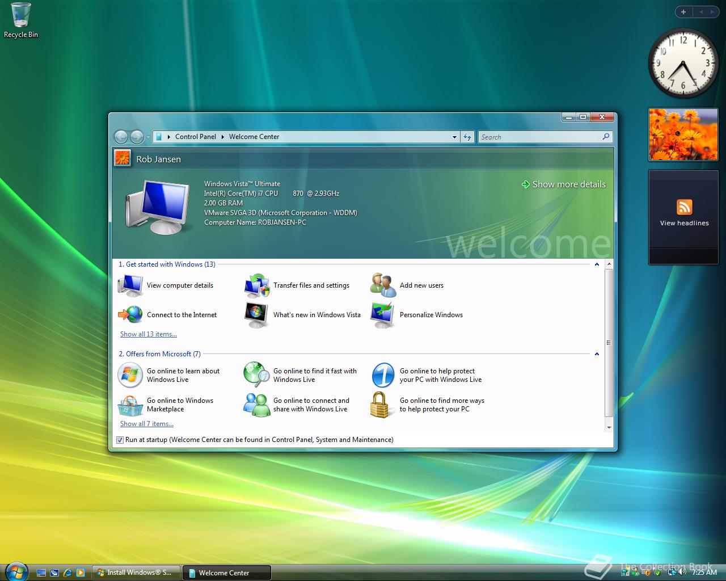Select Connect to the Internet globe icon
726x581 pixels.
(130, 315)
